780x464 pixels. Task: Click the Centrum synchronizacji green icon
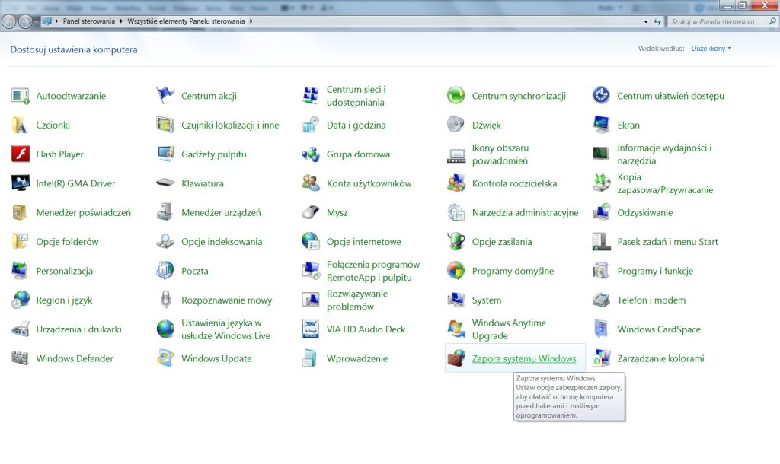click(456, 96)
